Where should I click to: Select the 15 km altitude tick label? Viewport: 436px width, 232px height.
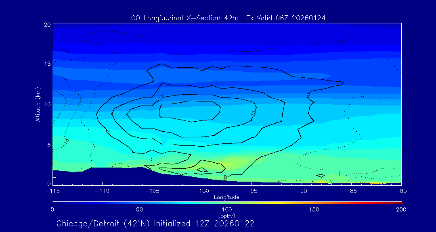47,64
